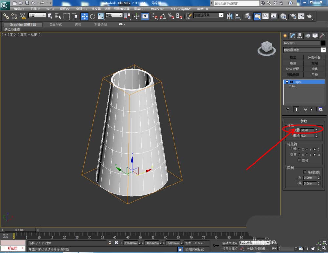Click the Configure Modifier Sets icon
Viewport: 328px width, 253px height.
pyautogui.click(x=320, y=109)
